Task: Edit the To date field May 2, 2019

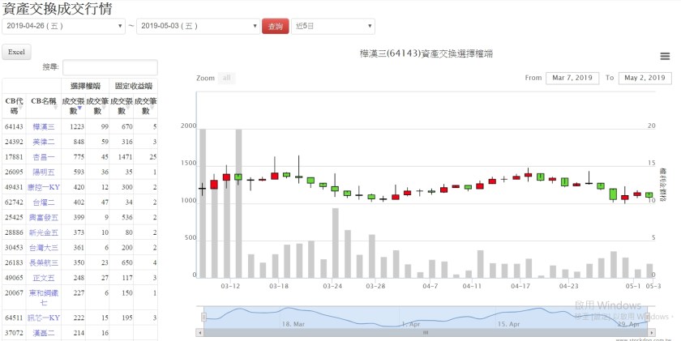Action: pos(645,78)
